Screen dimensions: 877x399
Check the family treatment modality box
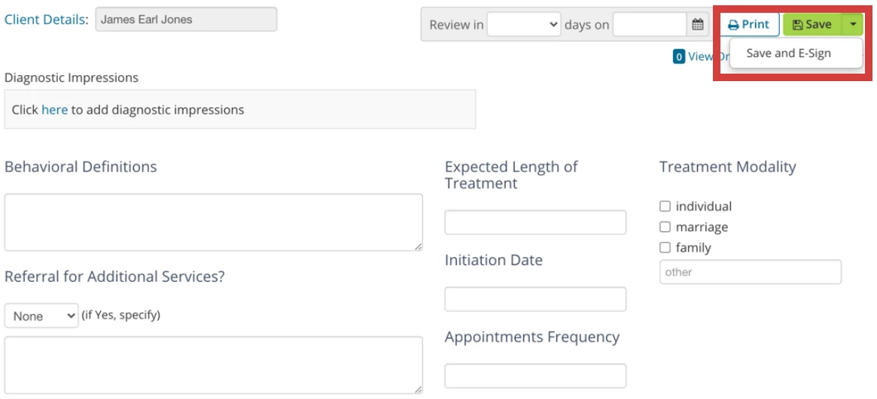[x=665, y=247]
